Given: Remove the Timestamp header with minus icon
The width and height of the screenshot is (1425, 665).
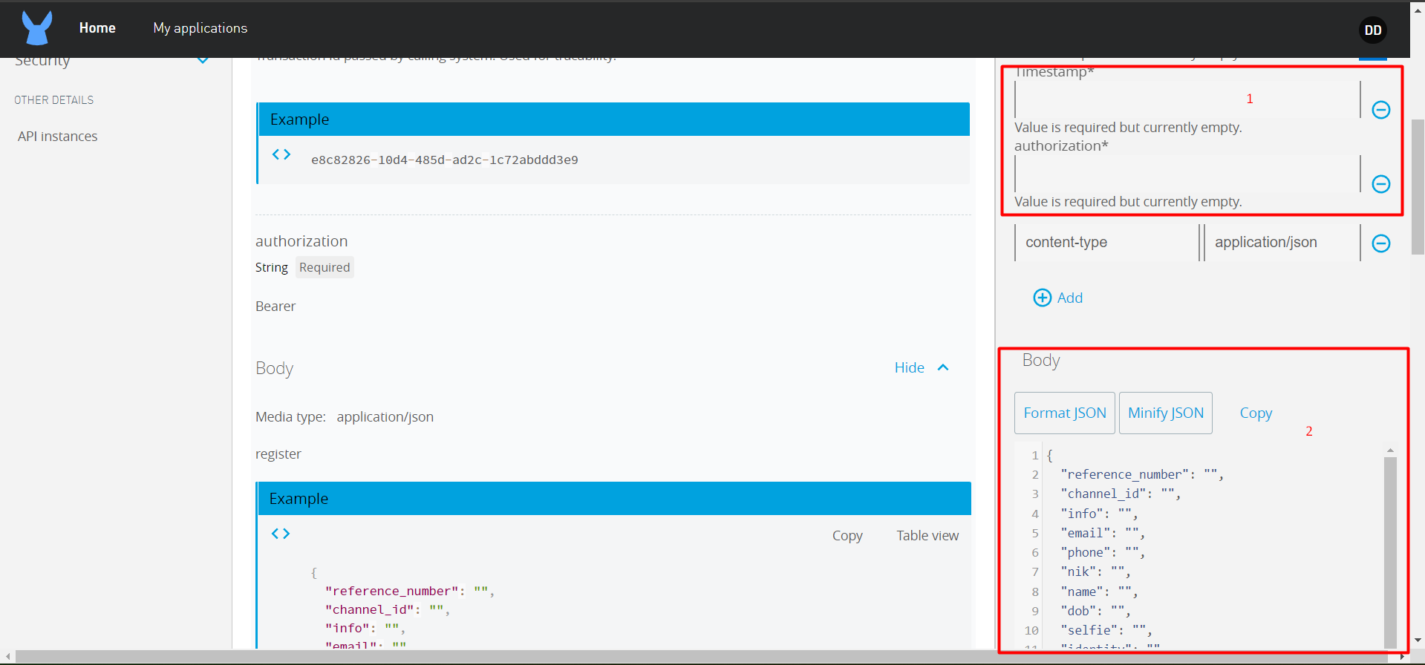Looking at the screenshot, I should coord(1380,110).
